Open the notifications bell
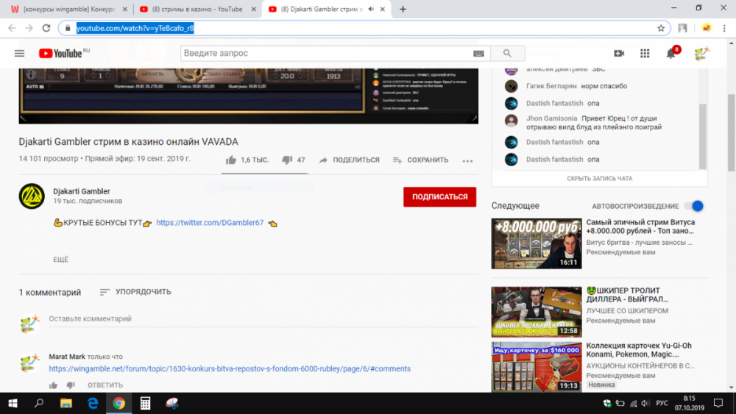The image size is (736, 414). point(670,54)
